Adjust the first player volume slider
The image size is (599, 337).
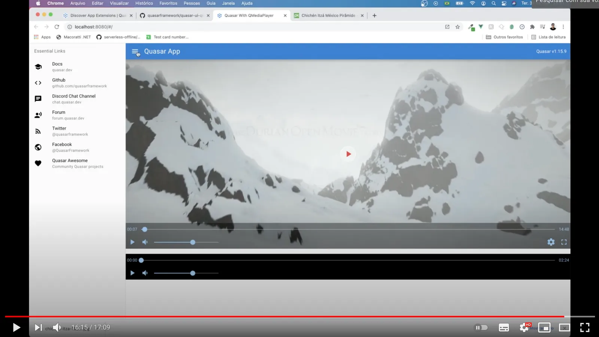click(x=186, y=242)
